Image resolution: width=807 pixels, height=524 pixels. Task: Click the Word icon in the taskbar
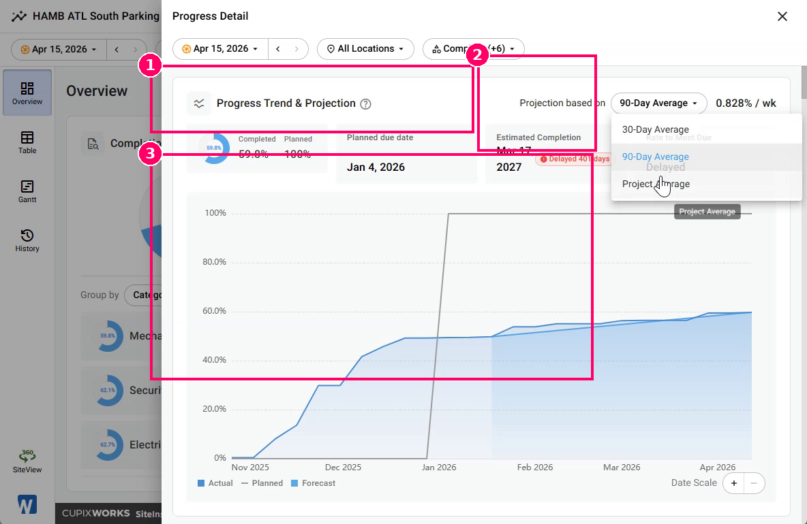coord(27,504)
